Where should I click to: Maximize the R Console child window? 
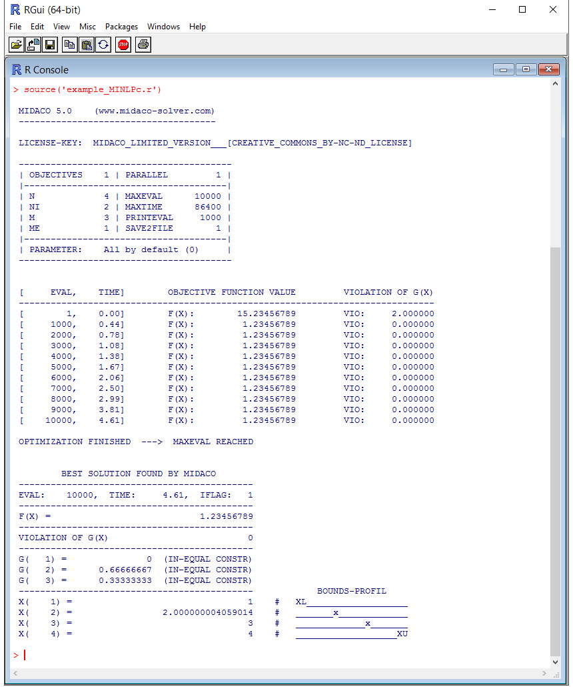[526, 69]
